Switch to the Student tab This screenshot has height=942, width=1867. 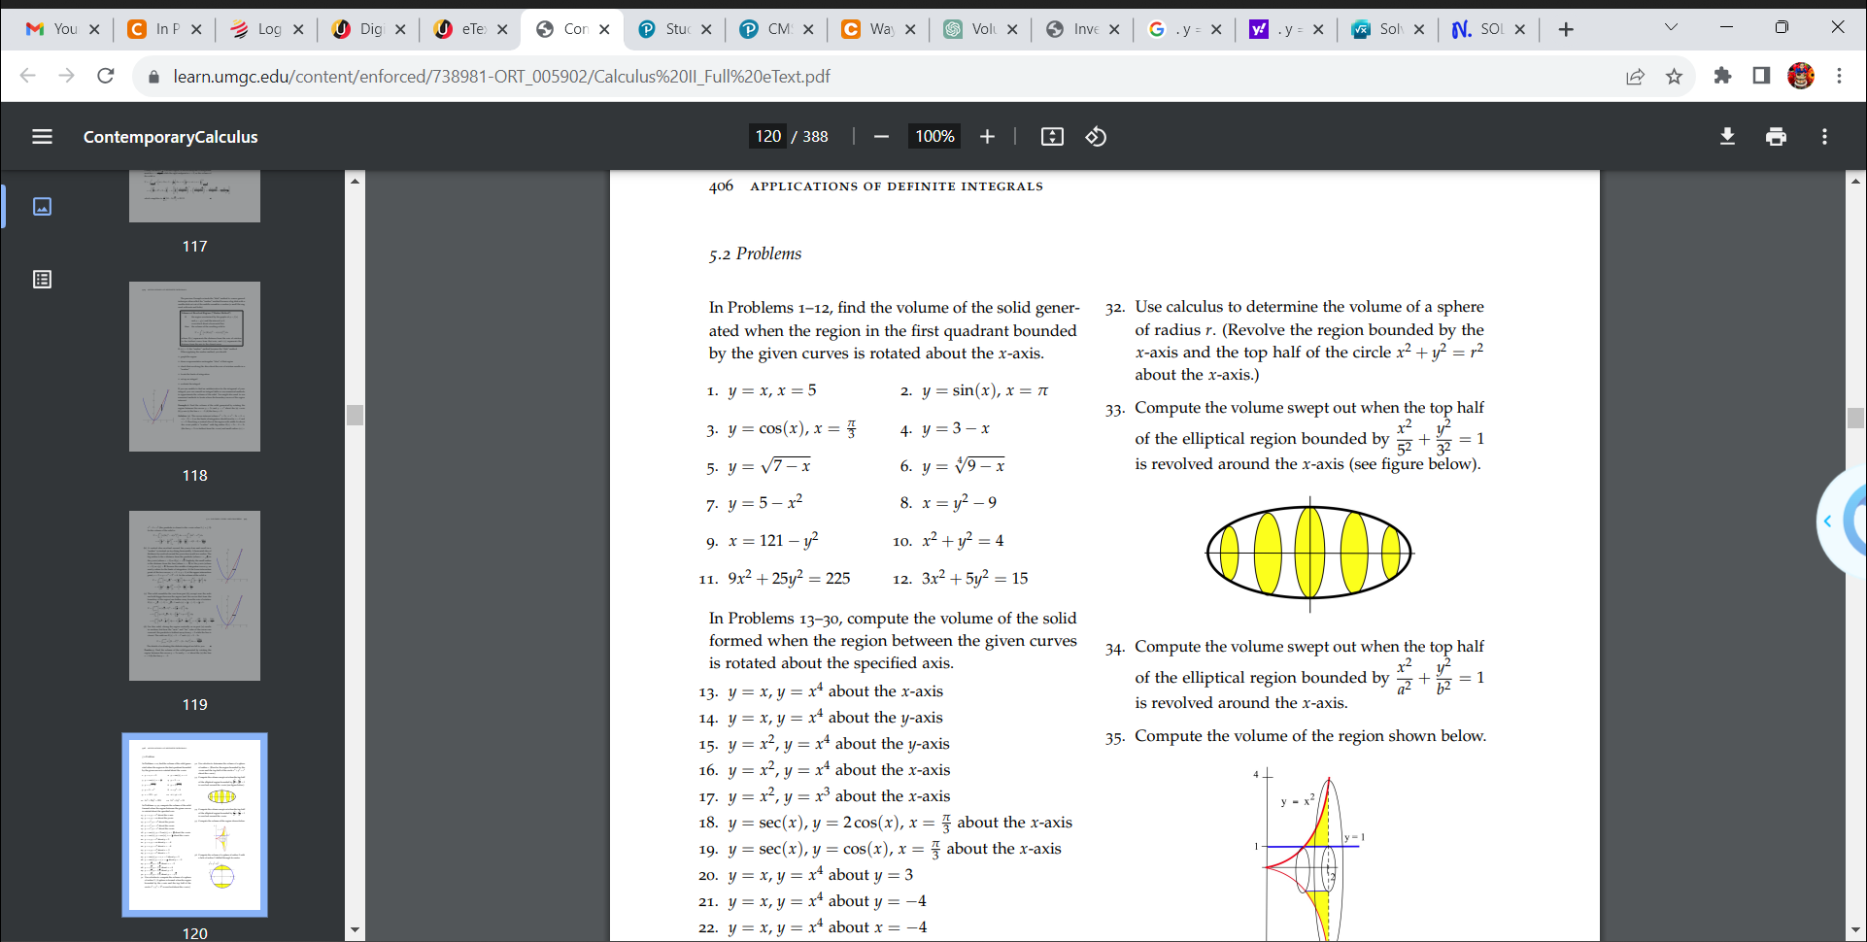pyautogui.click(x=674, y=29)
